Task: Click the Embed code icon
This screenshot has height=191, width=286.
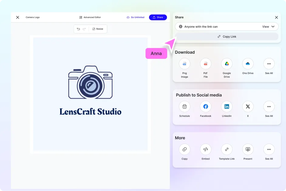Action: click(x=206, y=149)
